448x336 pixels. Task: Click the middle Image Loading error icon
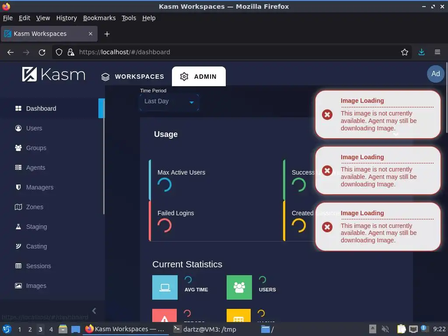click(x=327, y=171)
